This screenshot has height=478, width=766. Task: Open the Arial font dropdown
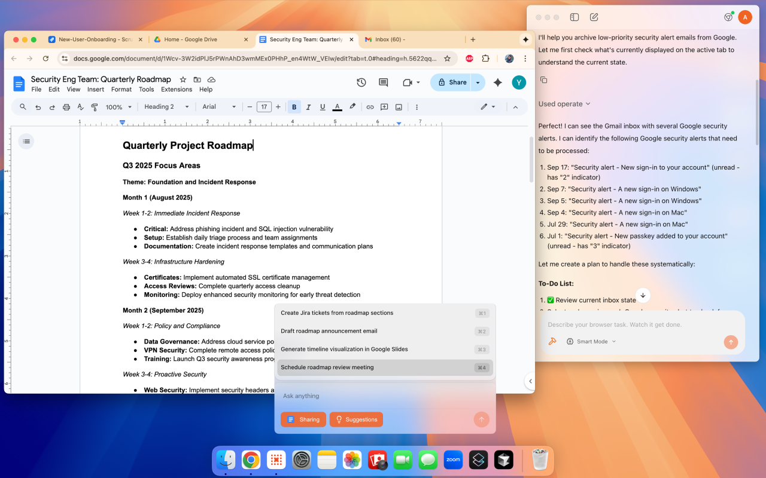[x=219, y=107]
